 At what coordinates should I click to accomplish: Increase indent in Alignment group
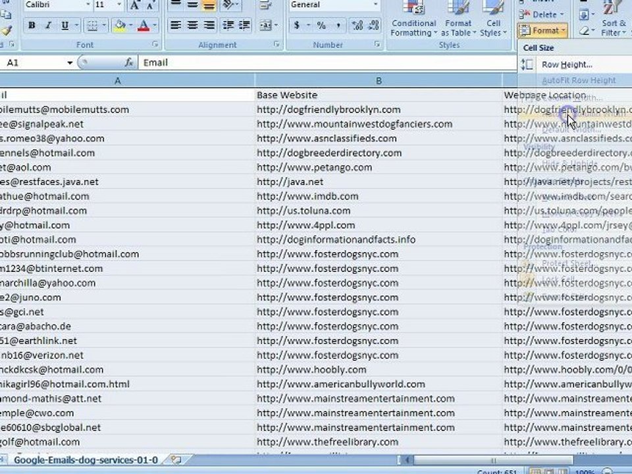pos(244,26)
